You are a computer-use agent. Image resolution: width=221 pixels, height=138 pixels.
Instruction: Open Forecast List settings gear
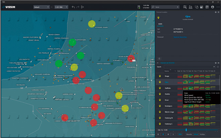(x=216, y=63)
